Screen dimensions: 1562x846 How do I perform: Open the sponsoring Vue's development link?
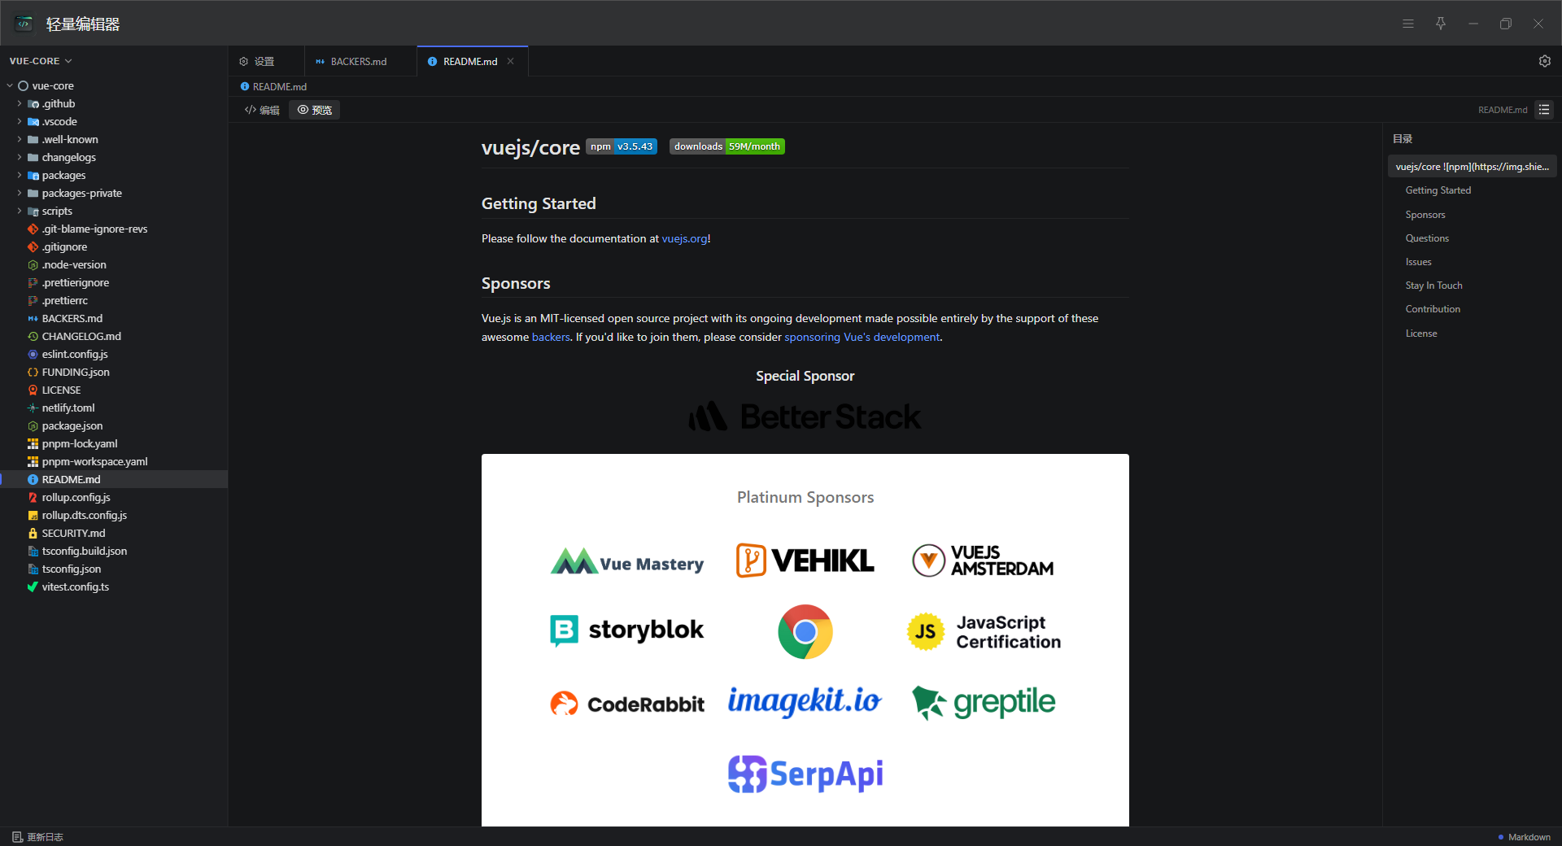point(862,337)
